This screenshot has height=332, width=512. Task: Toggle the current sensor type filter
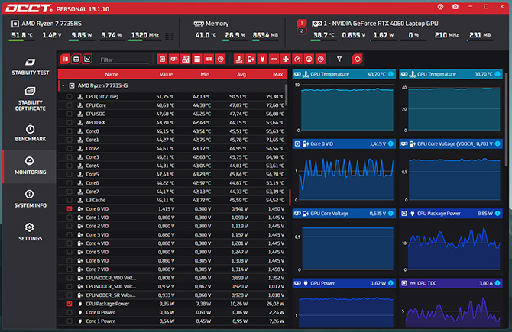click(274, 59)
